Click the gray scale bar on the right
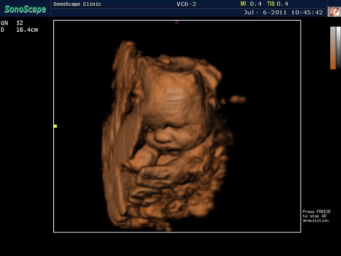Screen dimensions: 341x256 point(339,48)
